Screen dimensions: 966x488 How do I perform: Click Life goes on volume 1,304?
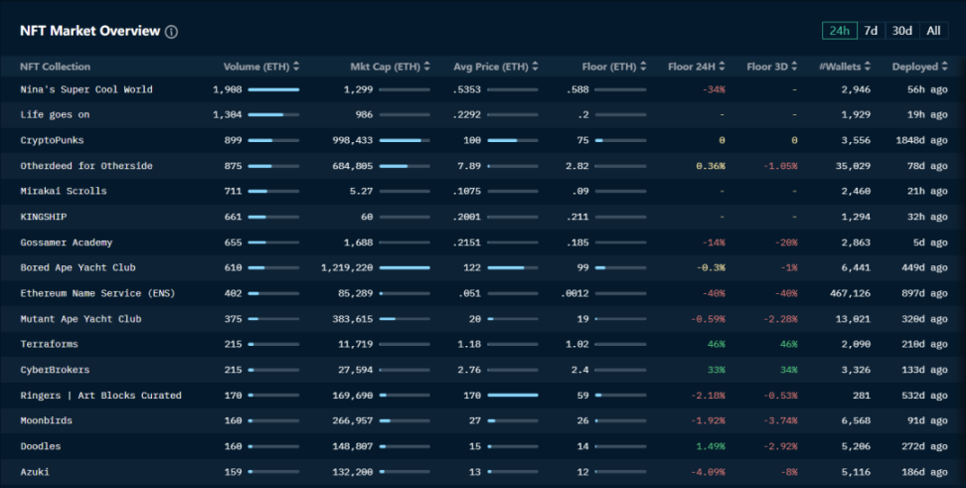point(228,114)
